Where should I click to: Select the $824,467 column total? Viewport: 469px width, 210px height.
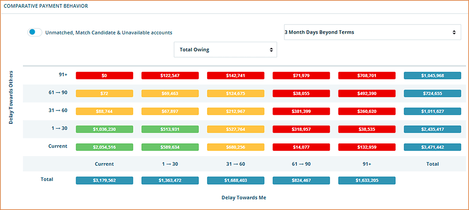point(301,181)
